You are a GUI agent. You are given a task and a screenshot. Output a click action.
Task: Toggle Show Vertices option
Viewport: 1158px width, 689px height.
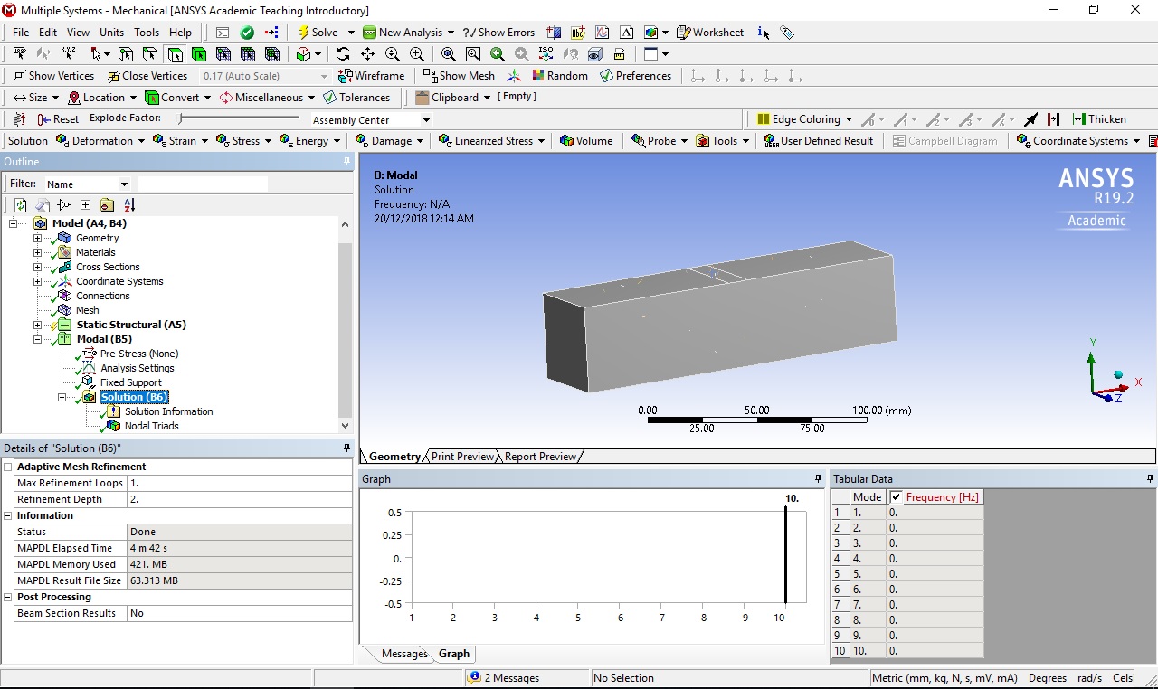[53, 76]
